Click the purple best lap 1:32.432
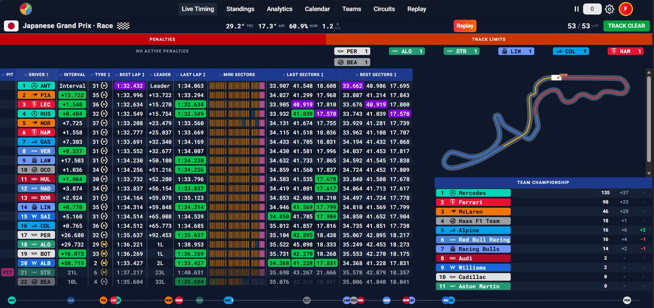 click(129, 86)
